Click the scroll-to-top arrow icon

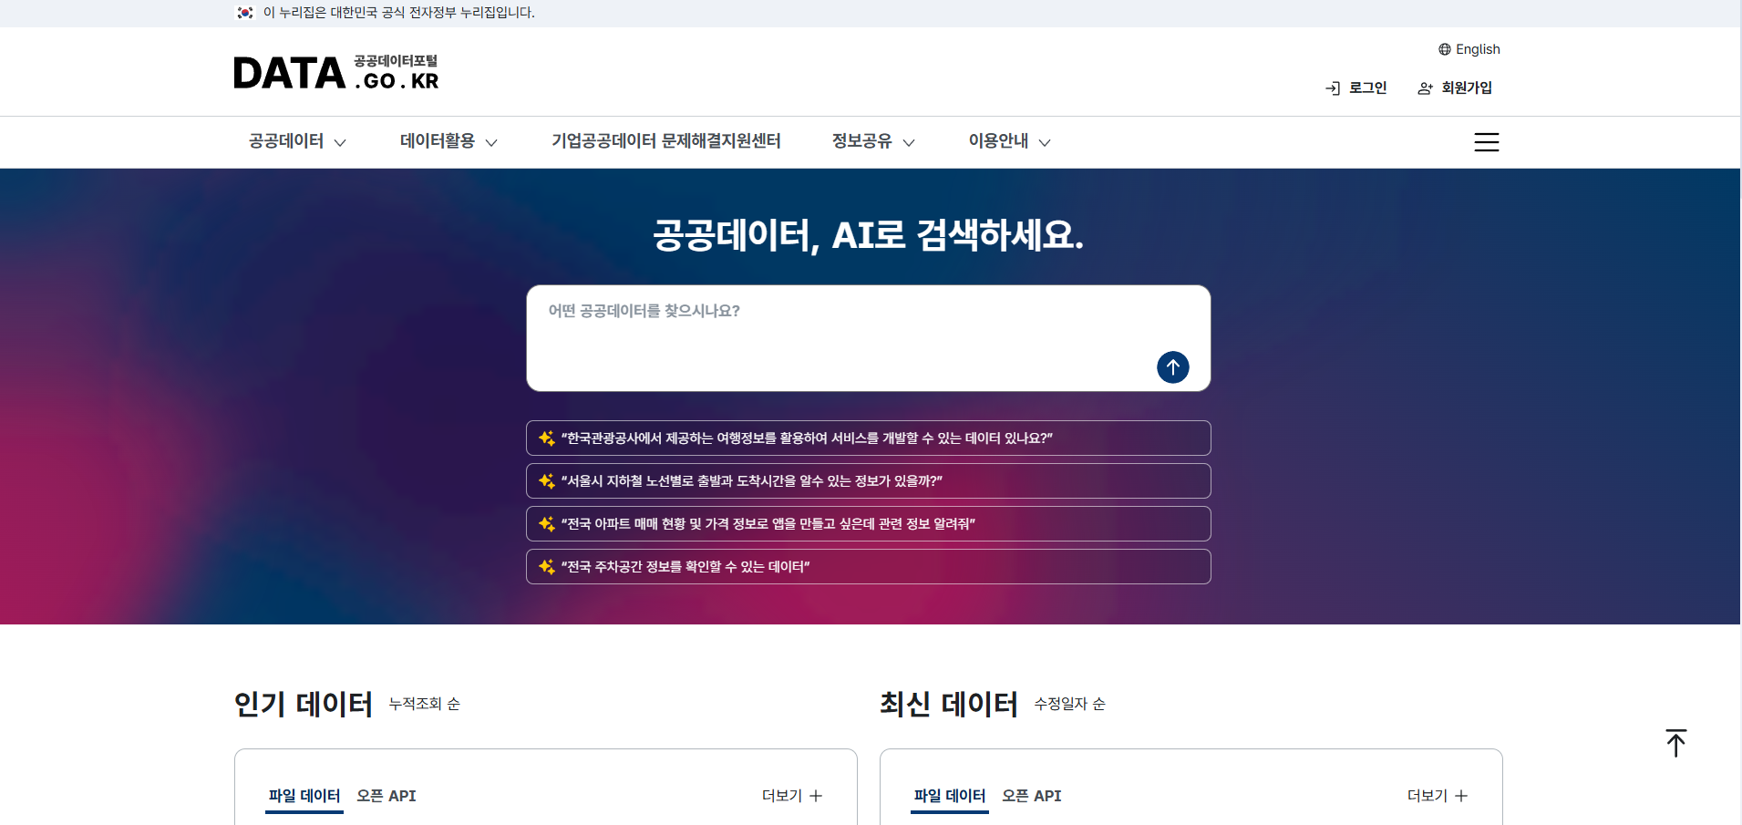[1675, 743]
